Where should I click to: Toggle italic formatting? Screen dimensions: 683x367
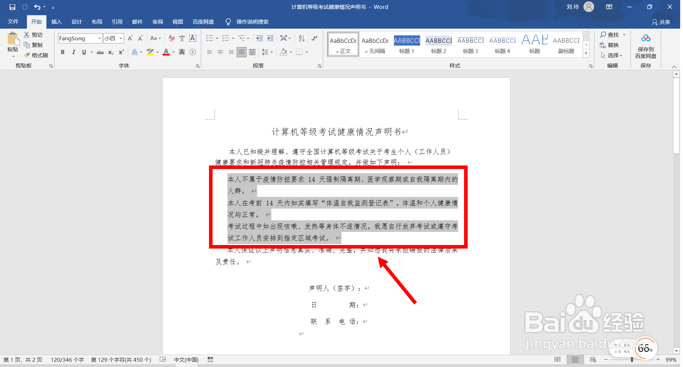pyautogui.click(x=73, y=52)
